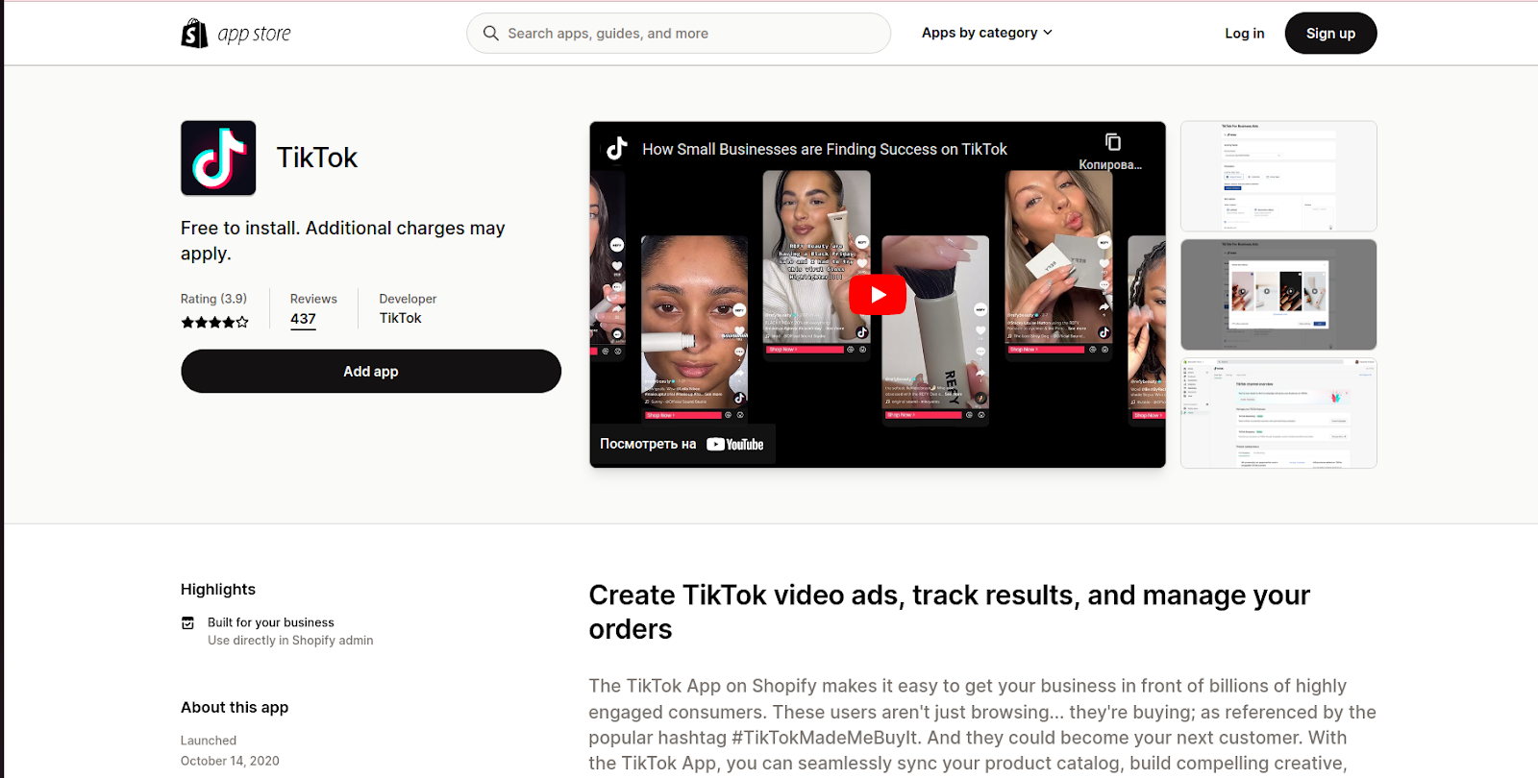Screen dimensions: 1538x778
Task: Open the TikTok developer link
Action: coord(400,318)
